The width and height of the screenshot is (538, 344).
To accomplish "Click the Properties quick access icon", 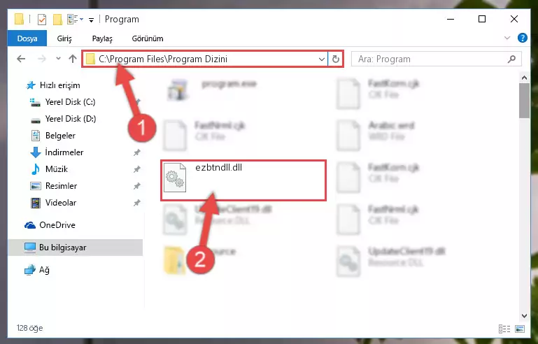I will pyautogui.click(x=41, y=20).
